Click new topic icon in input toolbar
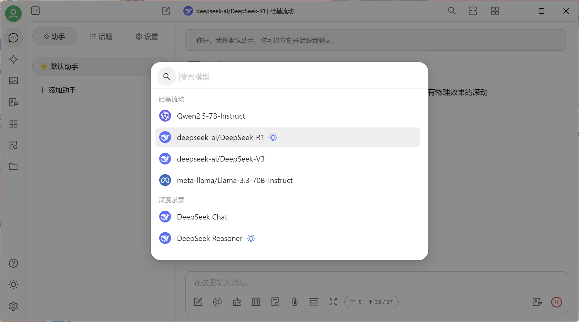This screenshot has height=322, width=579. click(x=198, y=302)
